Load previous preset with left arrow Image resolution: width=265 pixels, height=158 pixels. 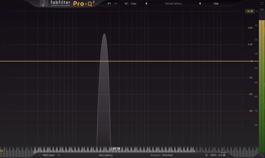146,4
